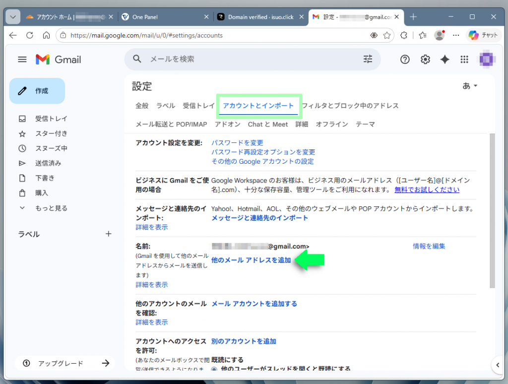The image size is (508, 384).
Task: Go to browser home page icon
Action: 46,35
